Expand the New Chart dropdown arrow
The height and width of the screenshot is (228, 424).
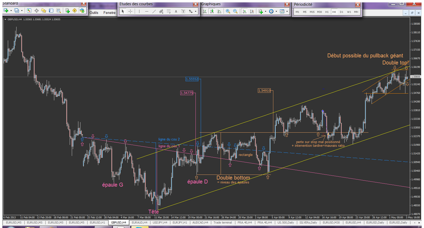click(11, 10)
